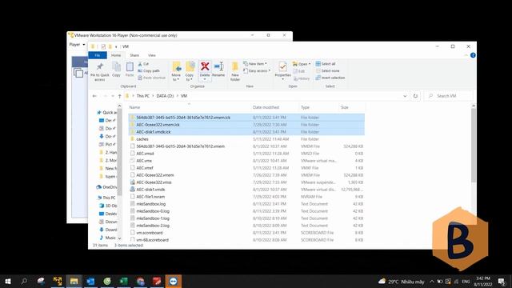Screen dimensions: 512x288
Task: Switch to the Home ribbon tab
Action: (x=116, y=55)
